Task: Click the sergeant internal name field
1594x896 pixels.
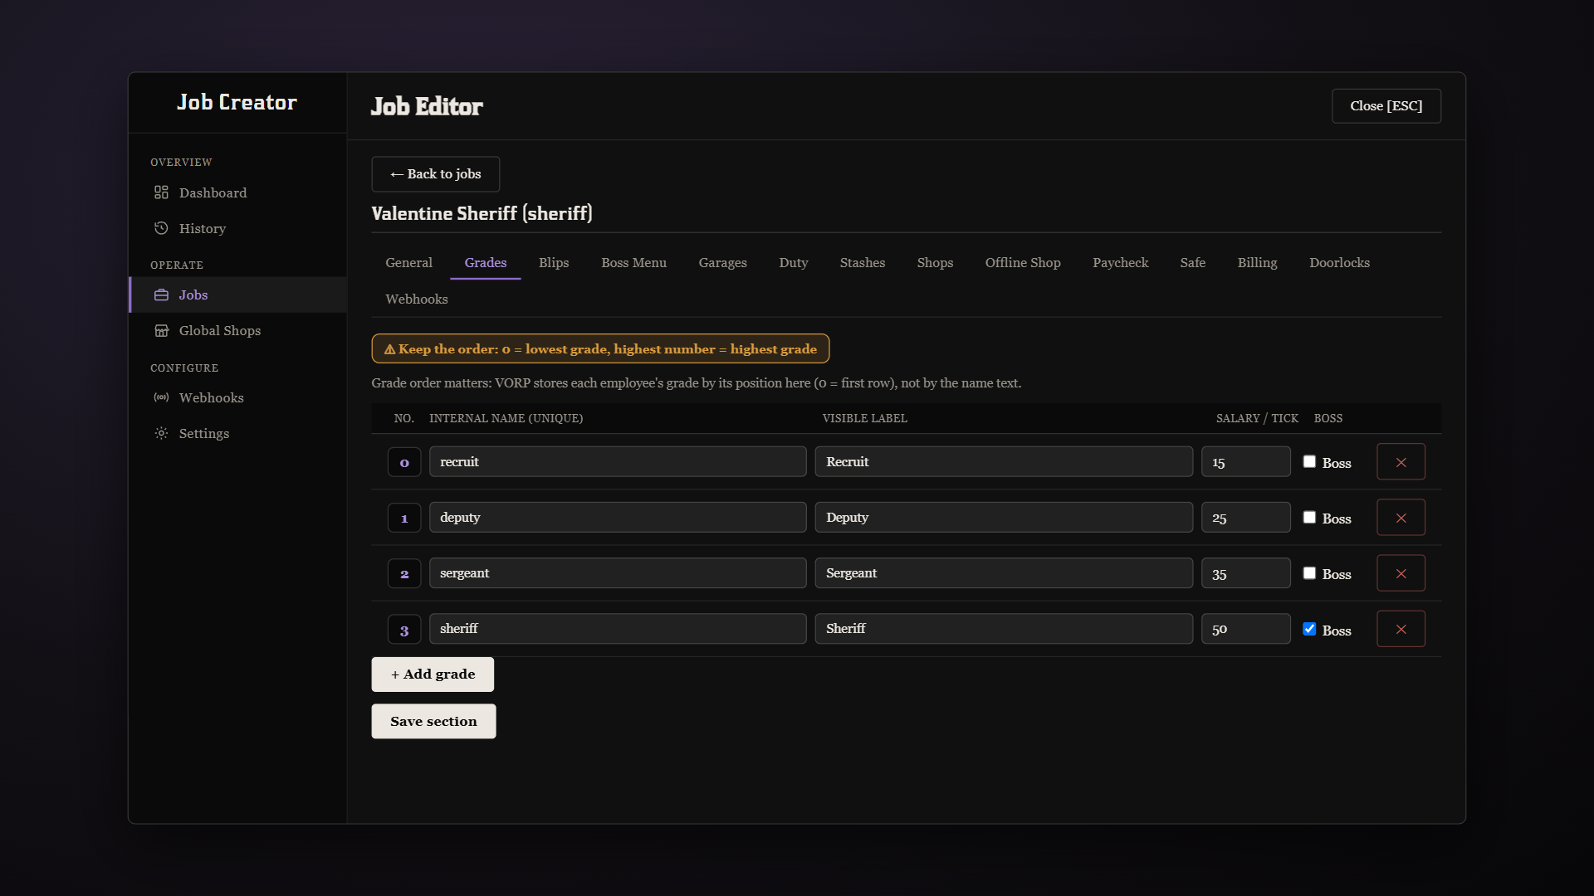Action: click(618, 573)
